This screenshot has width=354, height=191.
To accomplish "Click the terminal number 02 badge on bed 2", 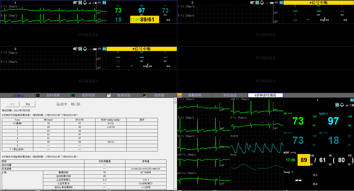I will 281,3.
